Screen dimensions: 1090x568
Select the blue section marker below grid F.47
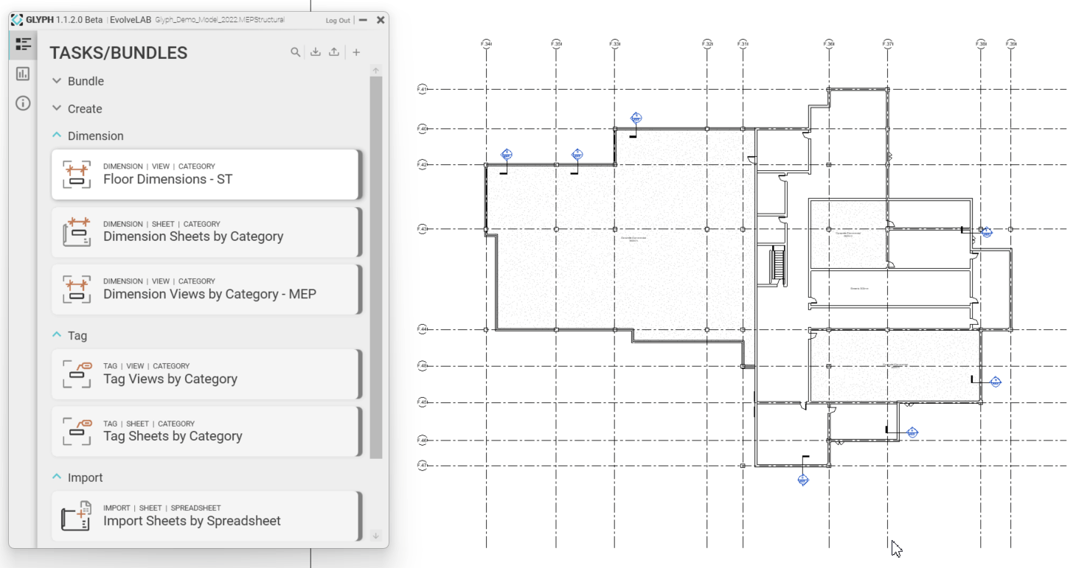(x=803, y=480)
